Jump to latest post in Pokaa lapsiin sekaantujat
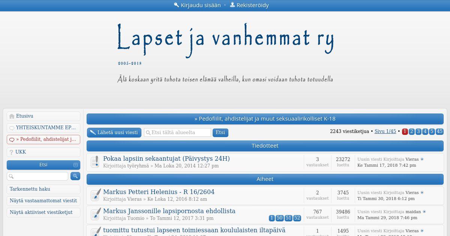 [422, 159]
